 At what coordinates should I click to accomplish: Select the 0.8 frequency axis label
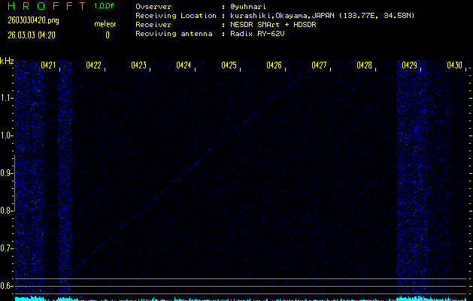(6, 211)
